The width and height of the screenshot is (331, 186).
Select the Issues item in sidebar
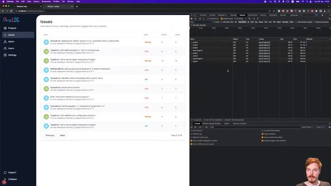[18, 35]
